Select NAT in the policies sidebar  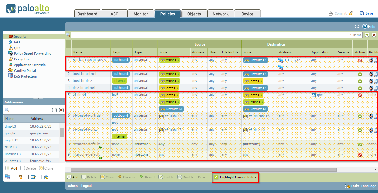pyautogui.click(x=17, y=42)
